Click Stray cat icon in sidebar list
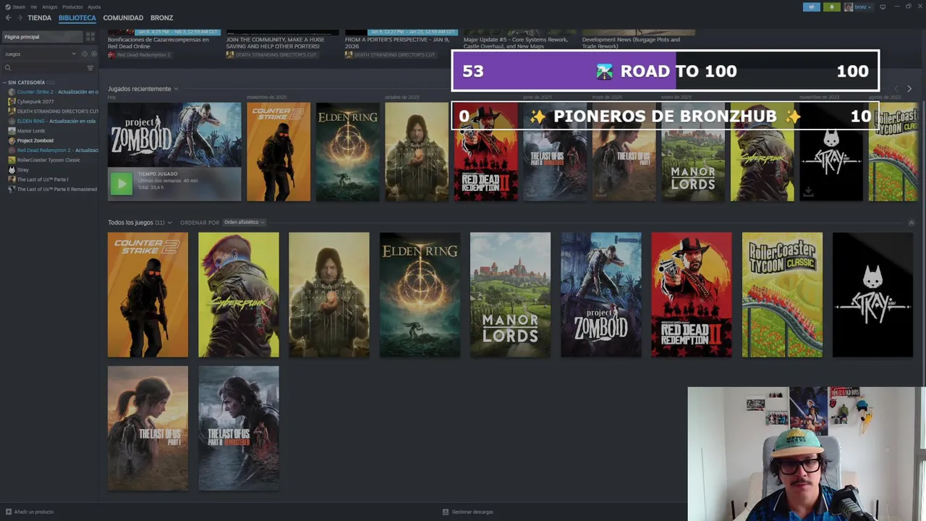The image size is (926, 521). pos(12,169)
